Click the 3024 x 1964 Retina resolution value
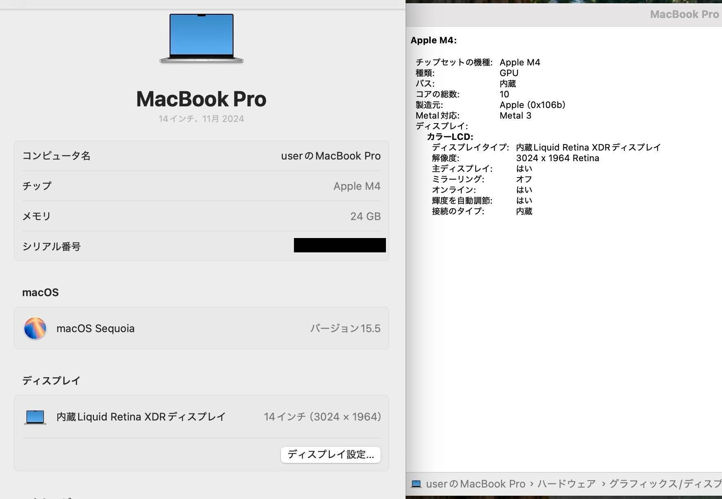Screen dimensions: 722x499 [x=557, y=158]
